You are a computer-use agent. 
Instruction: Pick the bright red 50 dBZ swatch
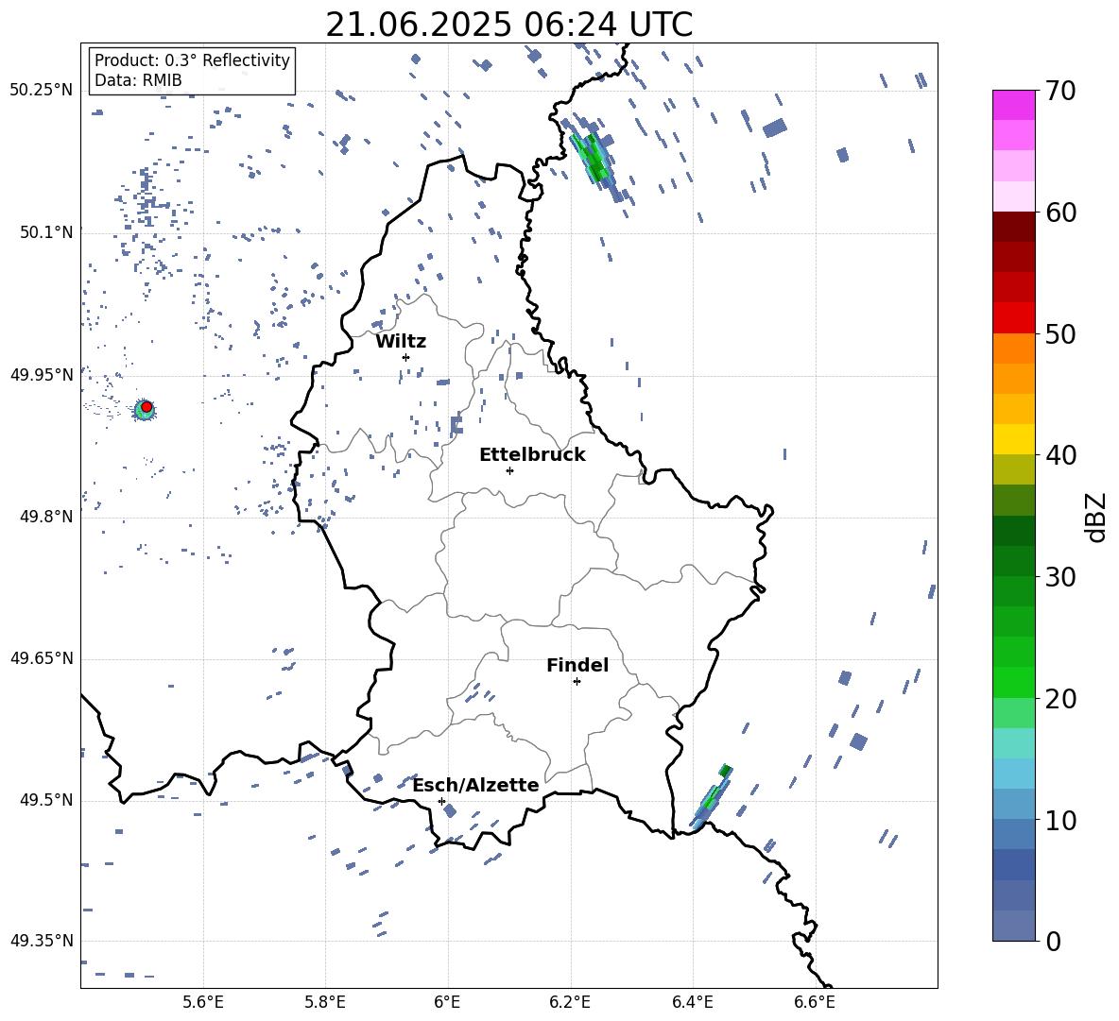pos(1014,318)
